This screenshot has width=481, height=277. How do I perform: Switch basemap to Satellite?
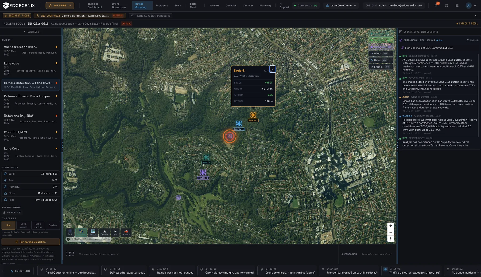coord(81,232)
